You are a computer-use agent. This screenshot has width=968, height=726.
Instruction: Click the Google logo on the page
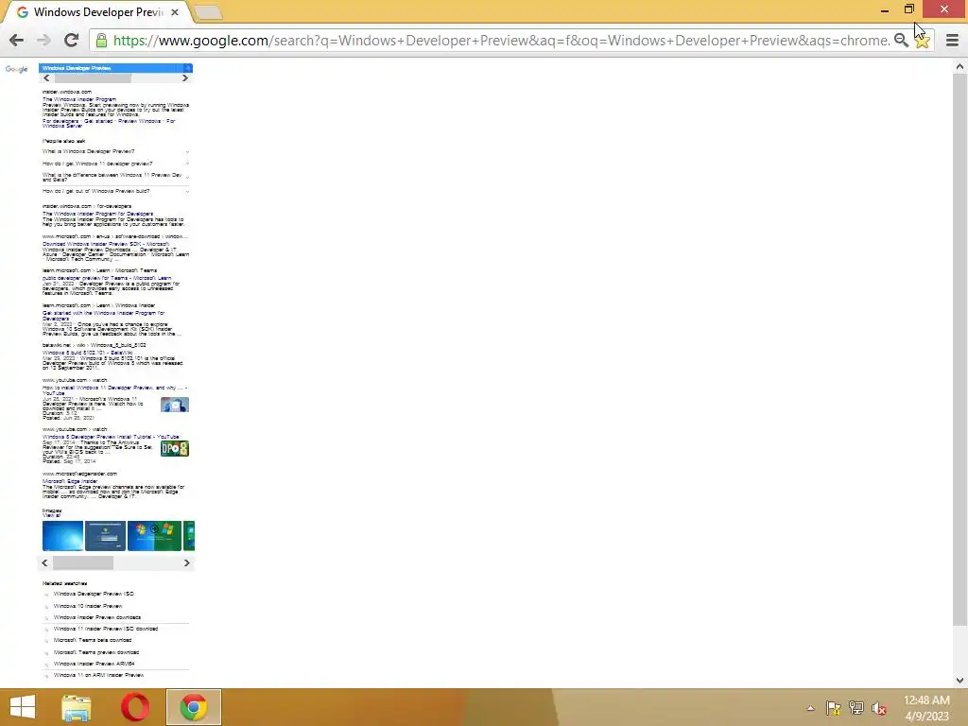tap(17, 69)
